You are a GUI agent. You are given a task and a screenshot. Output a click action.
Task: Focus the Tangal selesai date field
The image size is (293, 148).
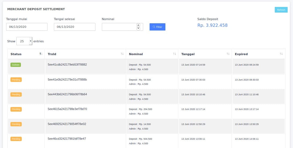click(75, 27)
